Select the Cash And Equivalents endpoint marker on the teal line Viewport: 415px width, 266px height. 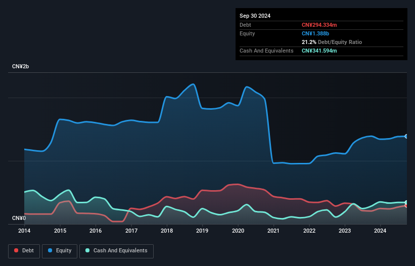click(406, 202)
